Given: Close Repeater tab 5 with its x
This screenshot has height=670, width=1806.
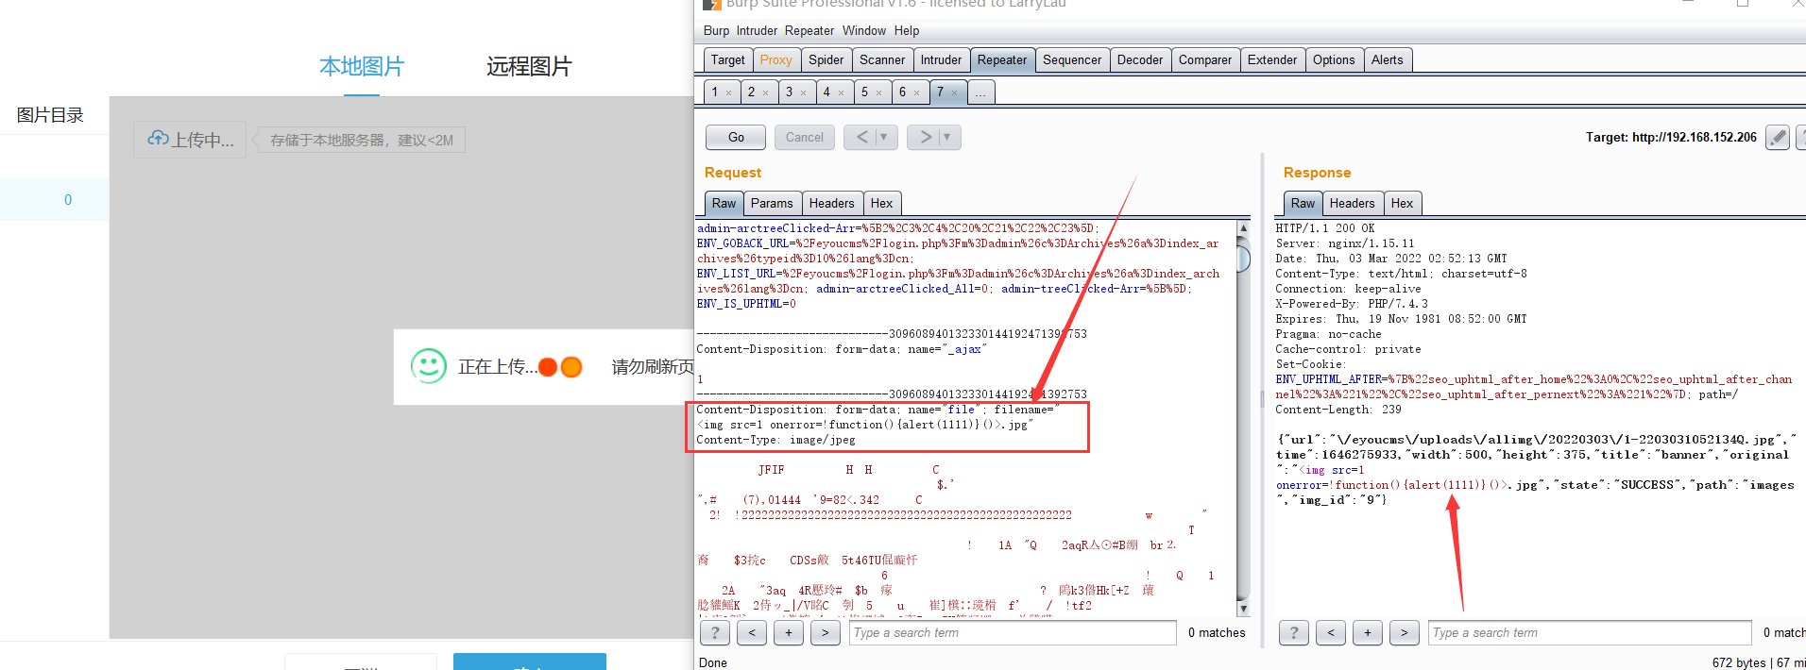Looking at the screenshot, I should pos(878,92).
